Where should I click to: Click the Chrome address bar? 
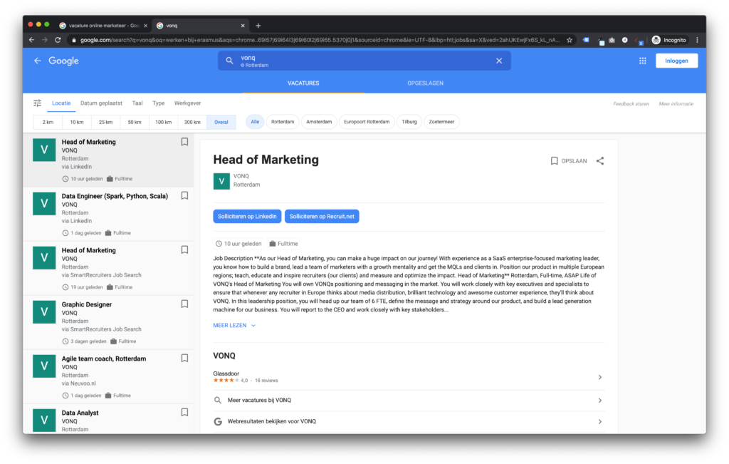320,40
